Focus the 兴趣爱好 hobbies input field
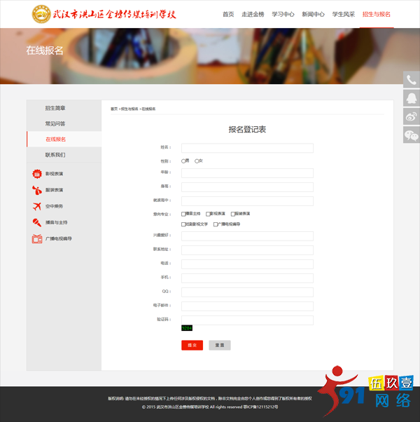This screenshot has width=420, height=422. coord(247,236)
